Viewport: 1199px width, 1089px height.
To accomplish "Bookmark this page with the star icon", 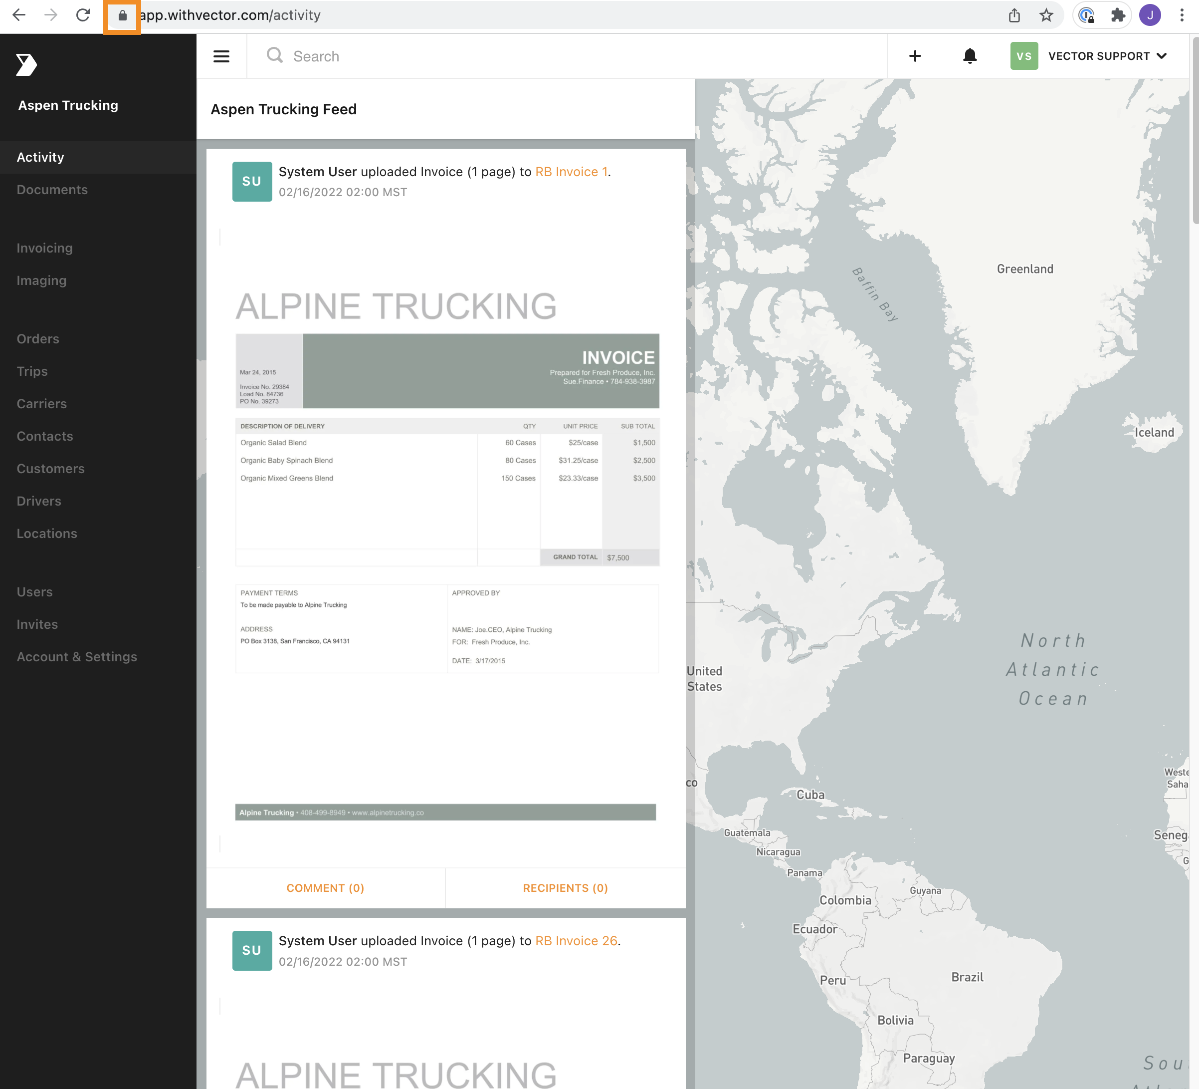I will click(x=1047, y=15).
